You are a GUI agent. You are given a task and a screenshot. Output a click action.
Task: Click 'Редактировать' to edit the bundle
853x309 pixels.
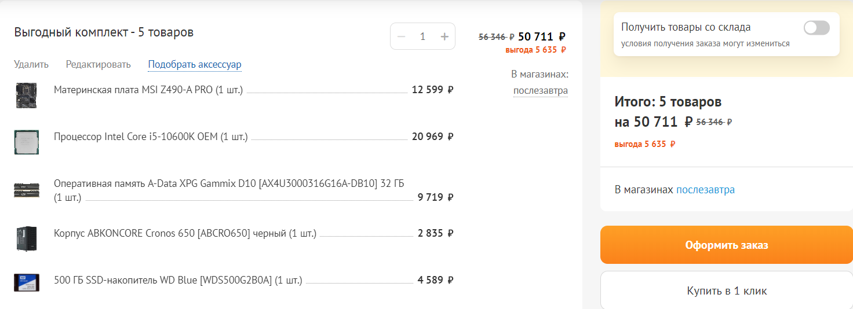98,64
